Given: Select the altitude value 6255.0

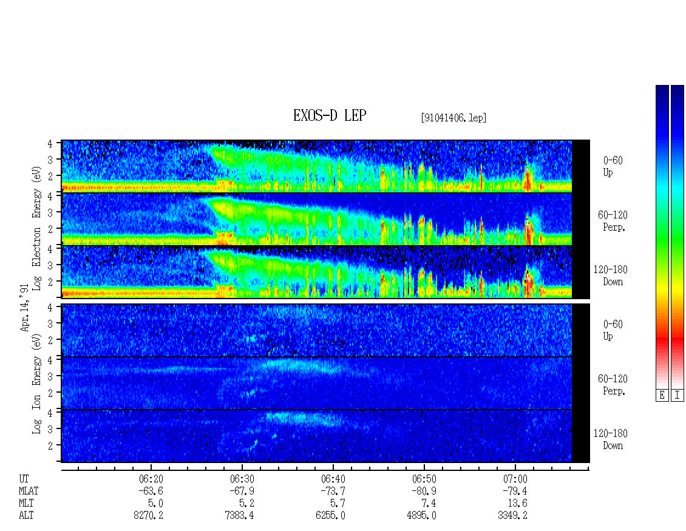Looking at the screenshot, I should (x=331, y=515).
